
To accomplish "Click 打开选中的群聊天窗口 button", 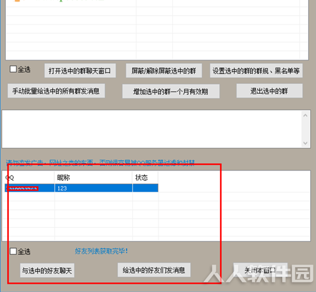I will pyautogui.click(x=80, y=71).
